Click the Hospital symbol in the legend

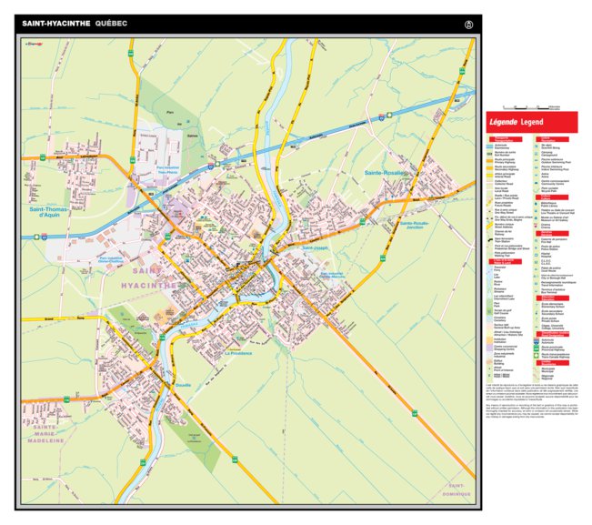pos(536,255)
